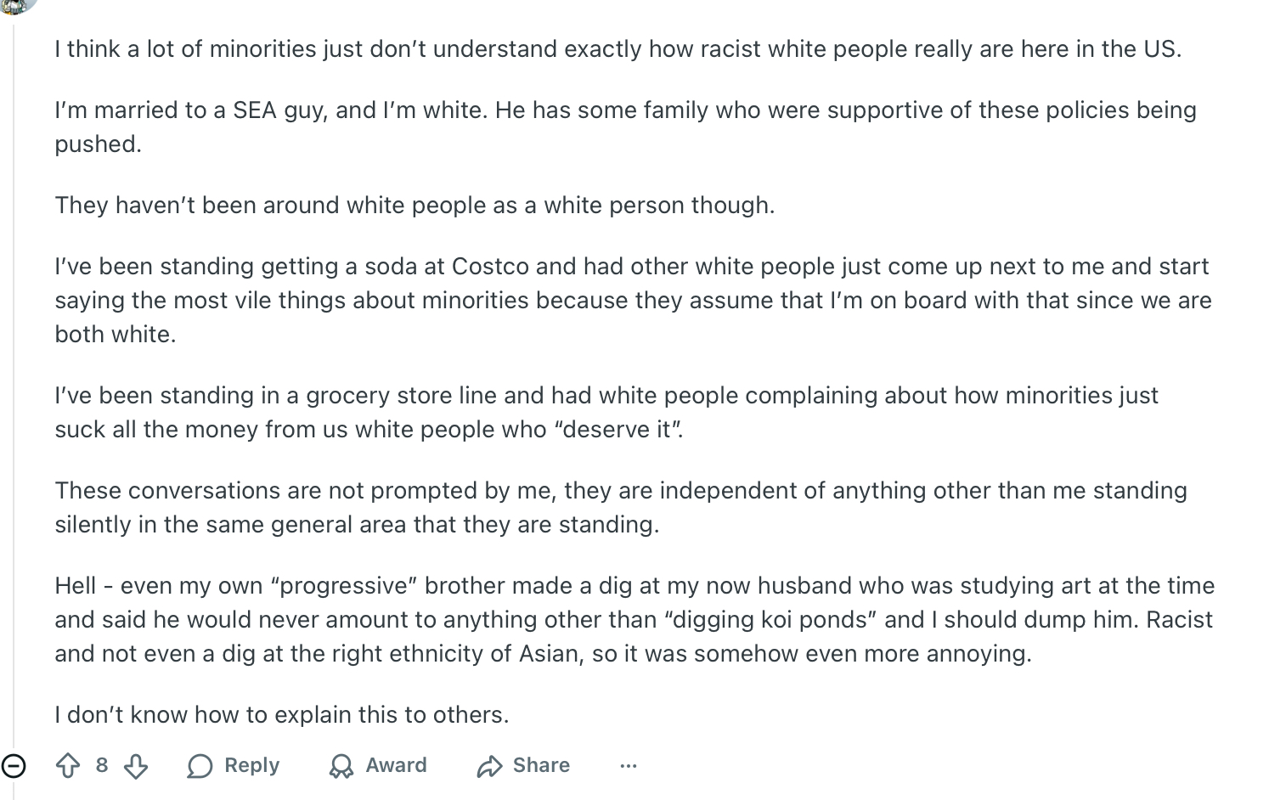Click the vote count number 8
1269x800 pixels.
(102, 765)
